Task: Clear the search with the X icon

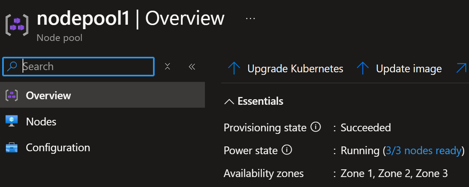Action: click(x=168, y=66)
